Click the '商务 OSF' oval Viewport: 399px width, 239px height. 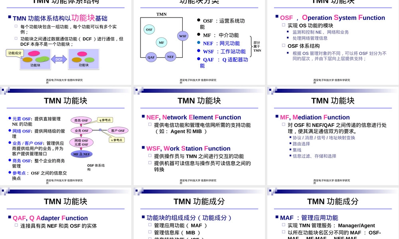click(x=81, y=120)
